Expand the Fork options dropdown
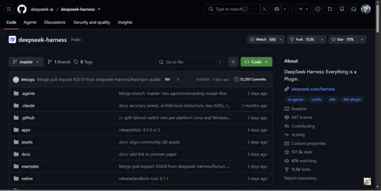This screenshot has height=191, width=381. click(322, 40)
